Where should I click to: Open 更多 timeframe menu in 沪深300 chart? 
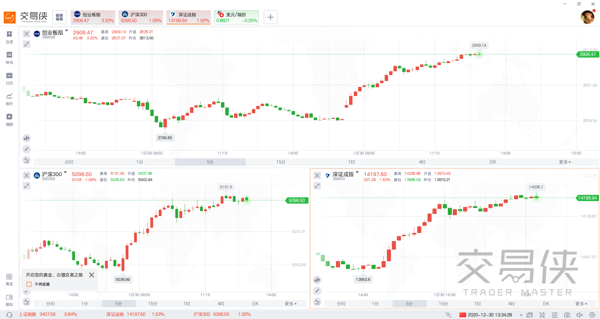tap(291, 304)
